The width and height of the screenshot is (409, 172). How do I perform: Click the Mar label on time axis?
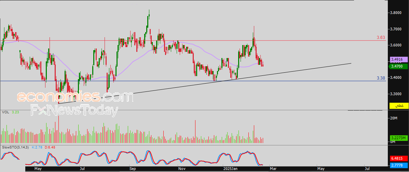pyautogui.click(x=273, y=169)
